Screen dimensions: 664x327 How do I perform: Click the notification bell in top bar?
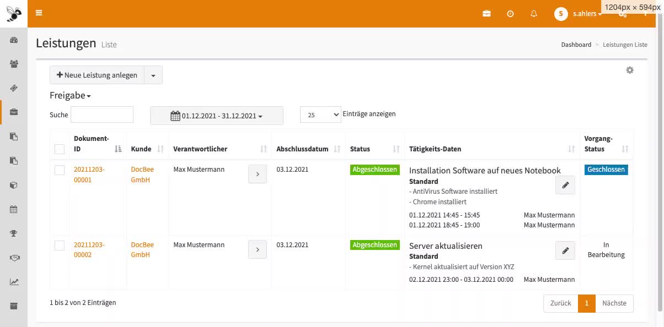(533, 14)
